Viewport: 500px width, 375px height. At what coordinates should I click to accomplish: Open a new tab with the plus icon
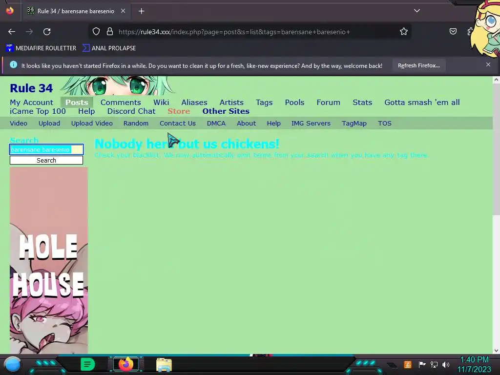[x=141, y=11]
